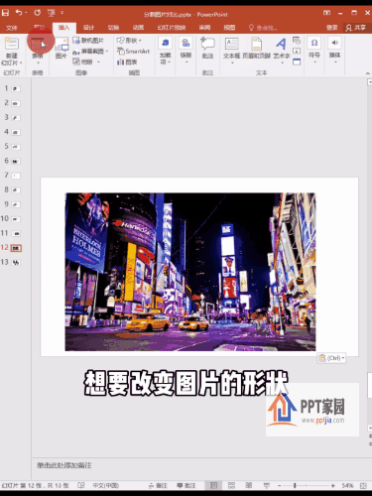Viewport: 372px width, 496px height.
Task: Open the Slide Show (幻灯片放映) tab
Action: tap(172, 28)
